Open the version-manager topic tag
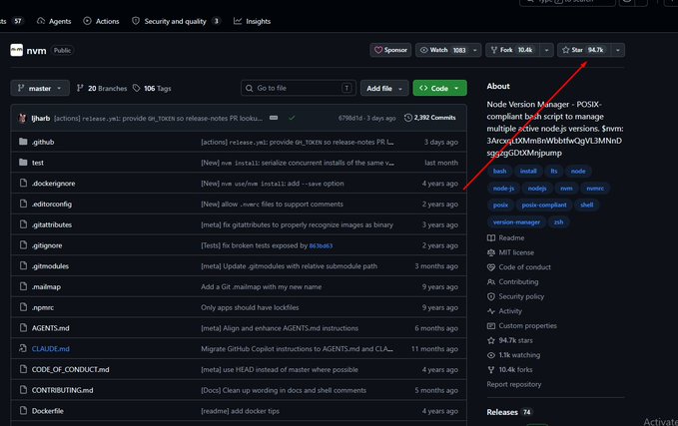Viewport: 678px width, 426px height. (516, 222)
